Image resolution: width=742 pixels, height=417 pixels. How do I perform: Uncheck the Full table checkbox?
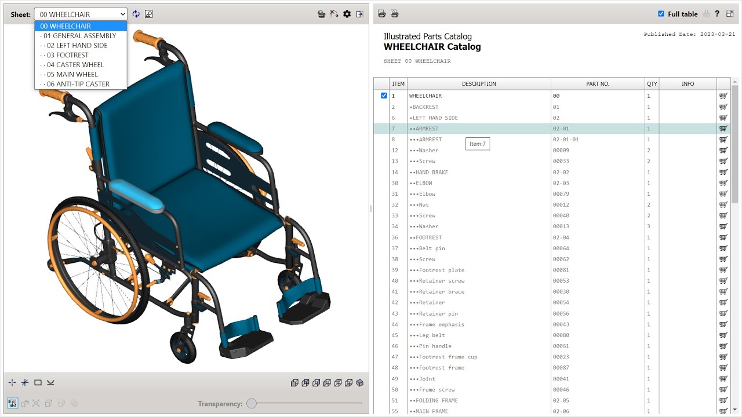point(661,14)
